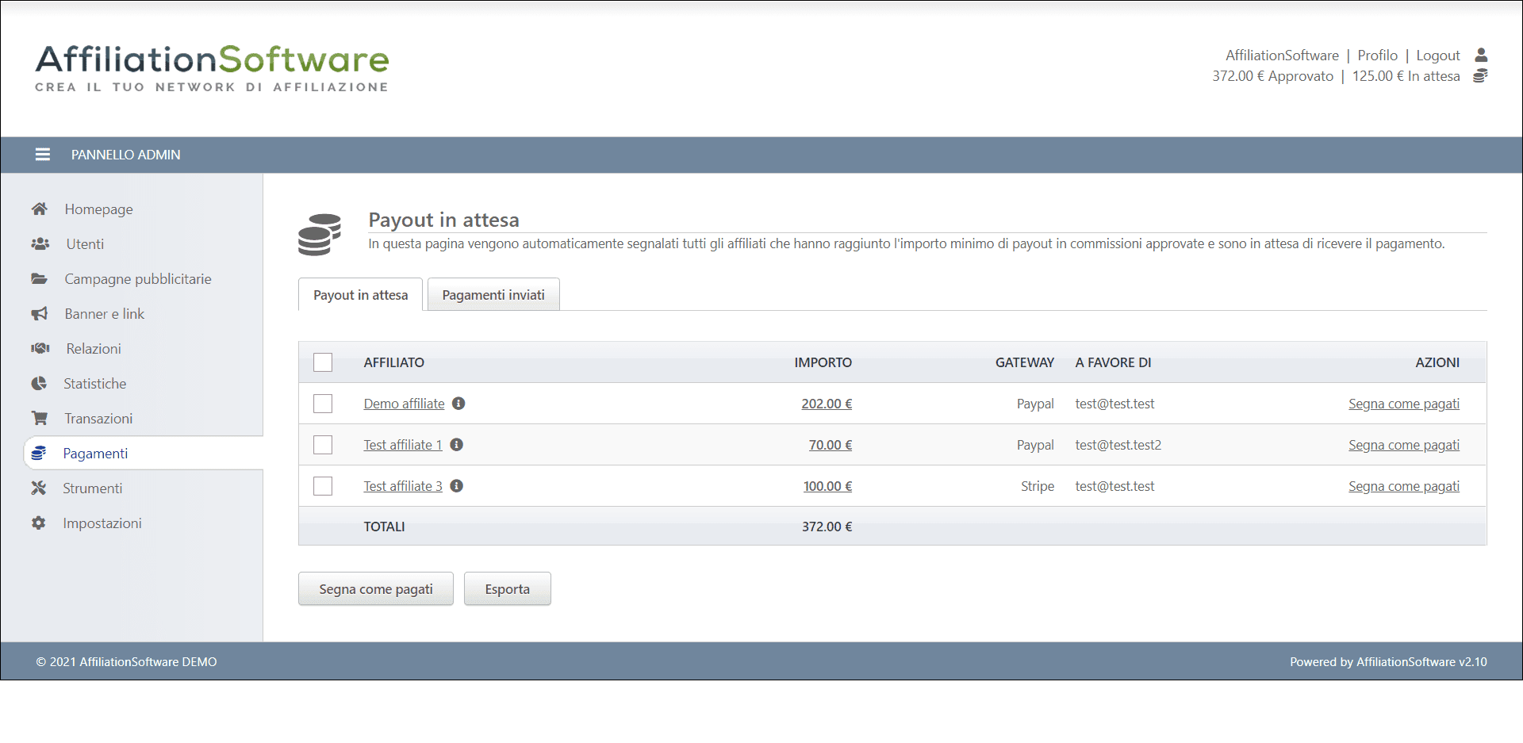This screenshot has width=1523, height=743.
Task: Tick the select-all checkbox in table header
Action: coord(323,362)
